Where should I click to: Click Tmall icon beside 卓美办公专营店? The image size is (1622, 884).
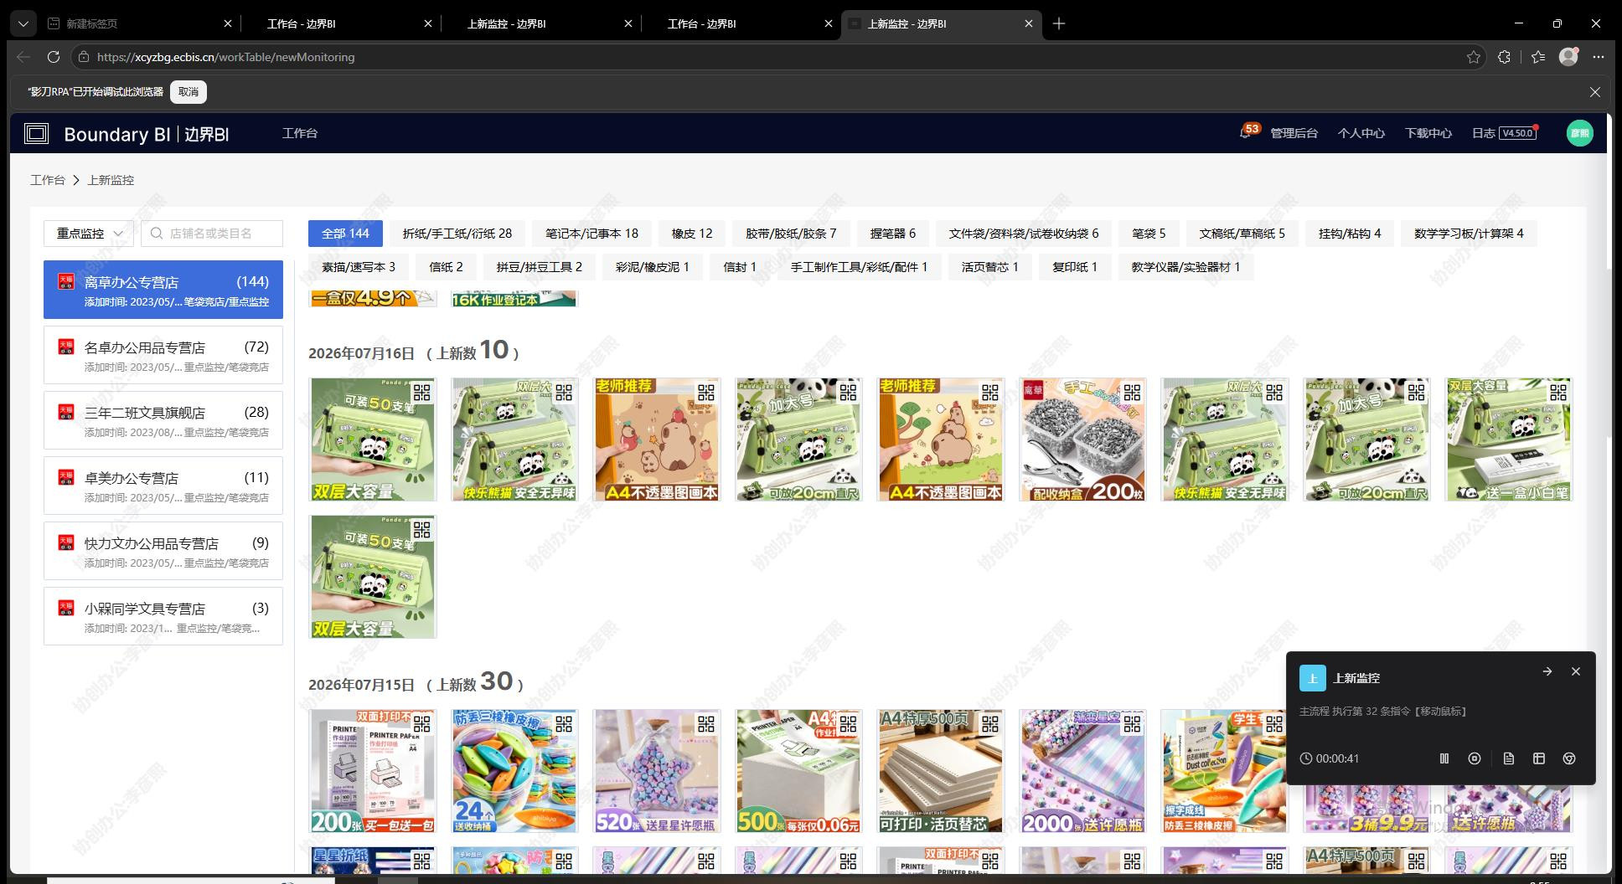(66, 477)
